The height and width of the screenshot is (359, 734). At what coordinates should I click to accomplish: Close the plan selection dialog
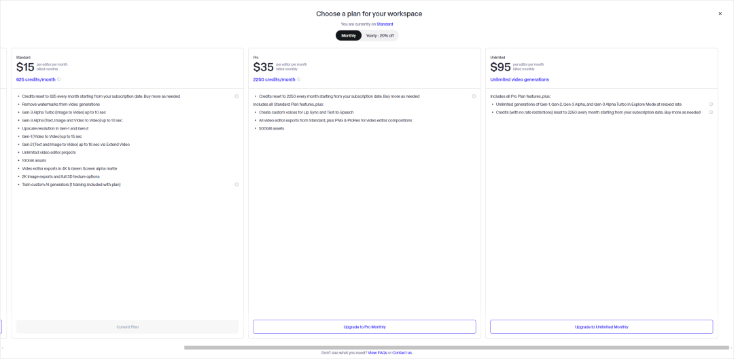click(x=720, y=14)
